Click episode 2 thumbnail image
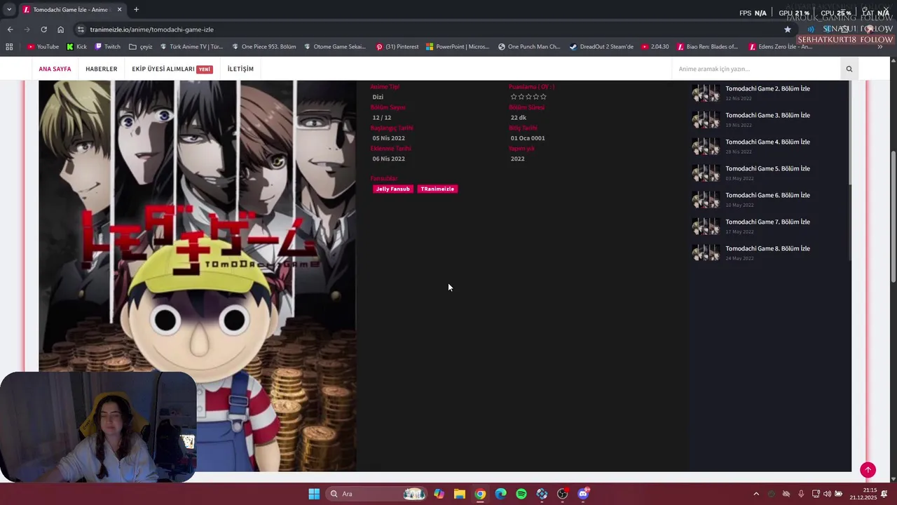 (x=706, y=93)
